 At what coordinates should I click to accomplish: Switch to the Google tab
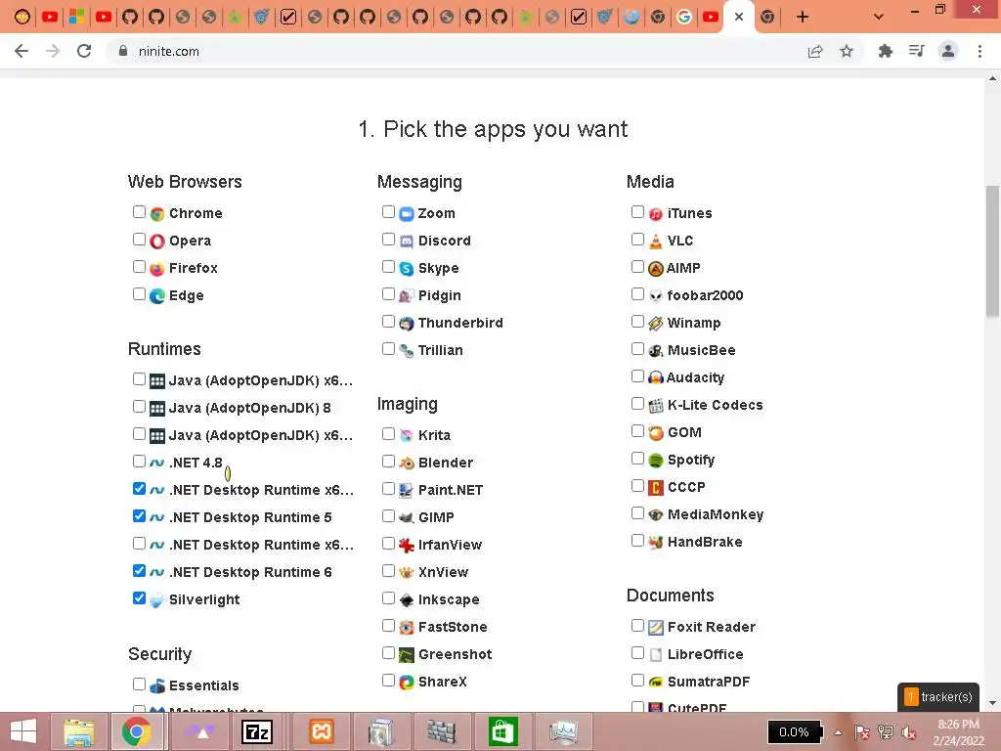pyautogui.click(x=683, y=17)
